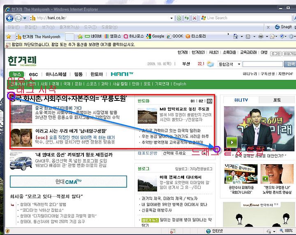Open the 편집(E) menu
296x235 pixels.
pyautogui.click(x=31, y=27)
